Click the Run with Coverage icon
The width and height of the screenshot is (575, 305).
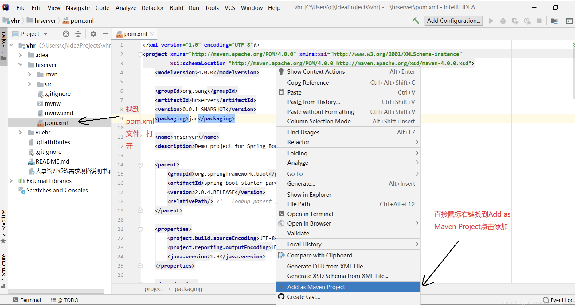click(515, 21)
